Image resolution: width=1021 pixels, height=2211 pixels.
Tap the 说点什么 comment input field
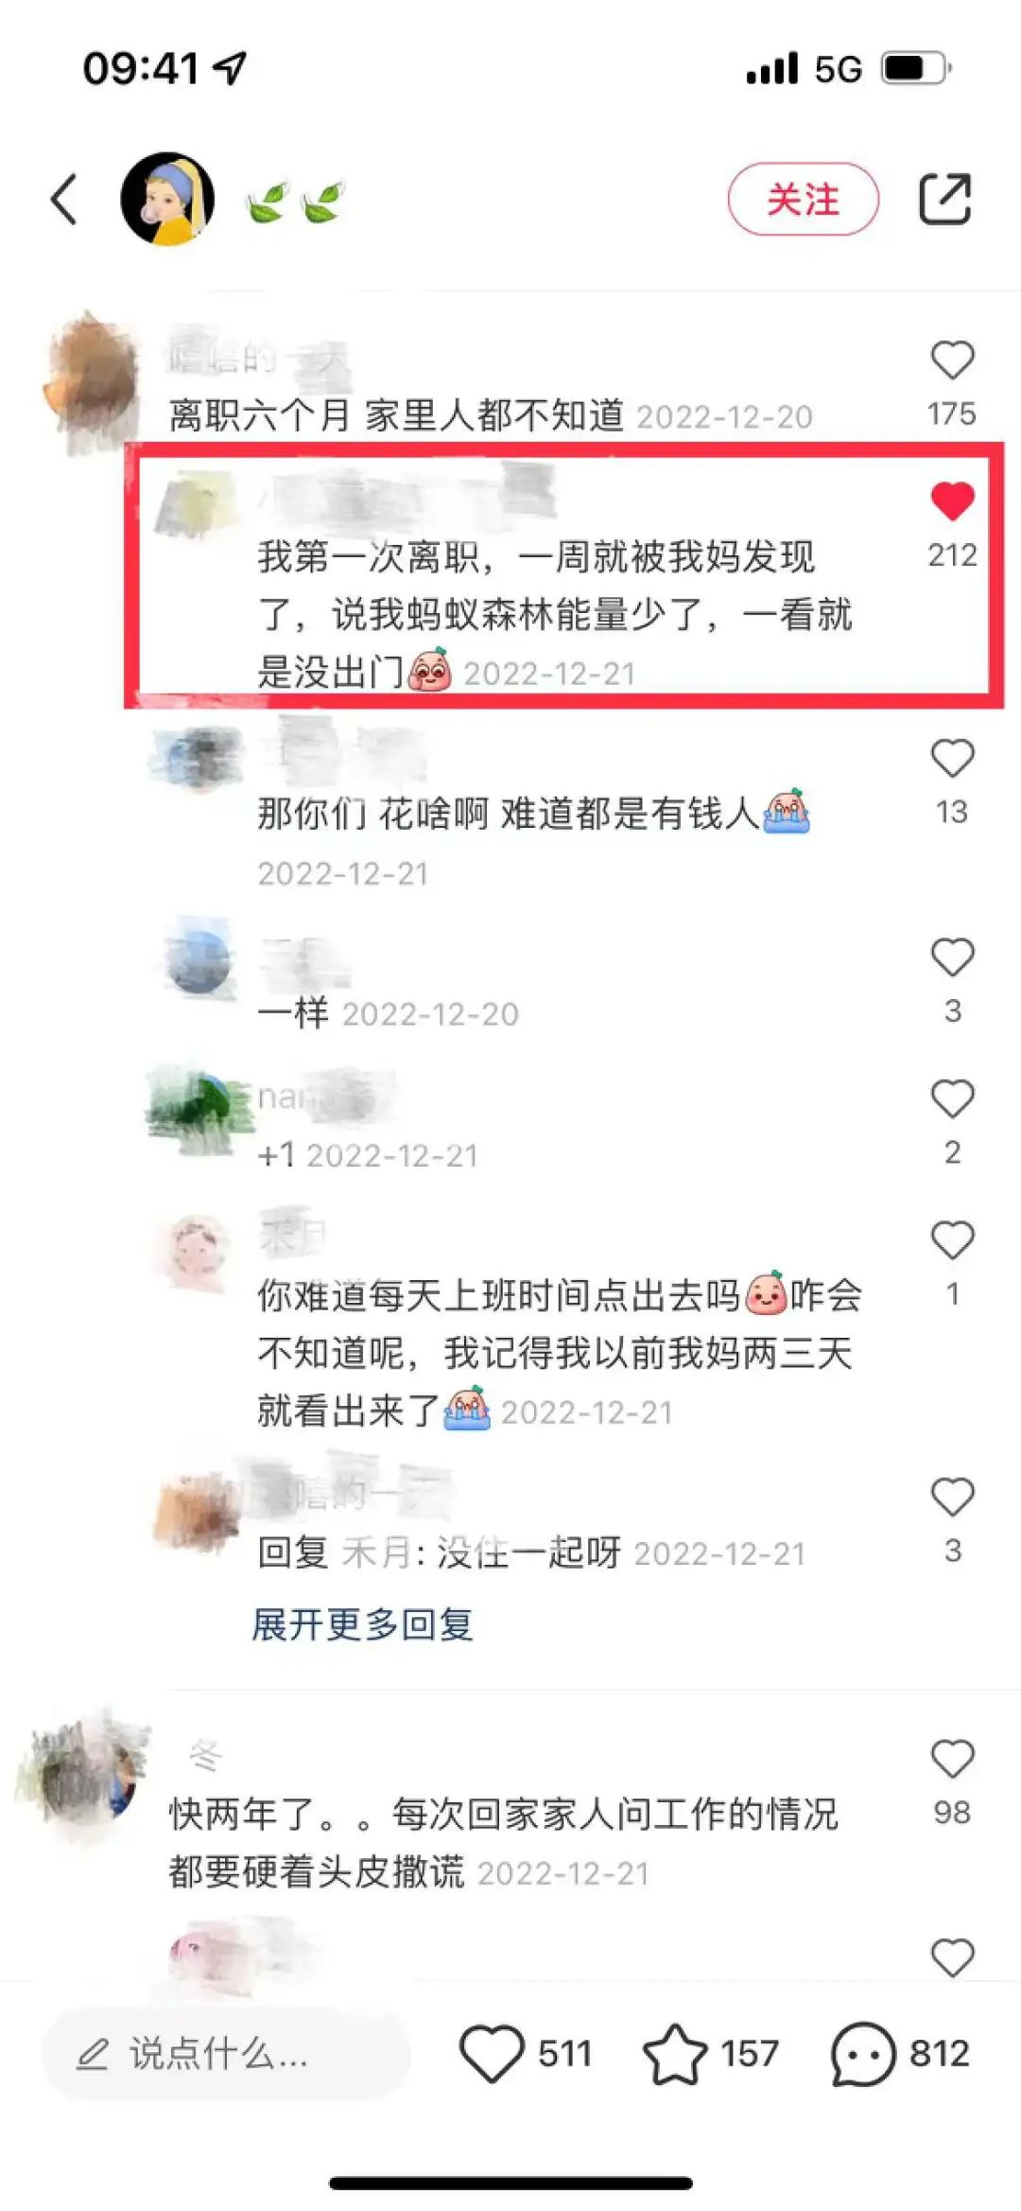coord(226,2053)
